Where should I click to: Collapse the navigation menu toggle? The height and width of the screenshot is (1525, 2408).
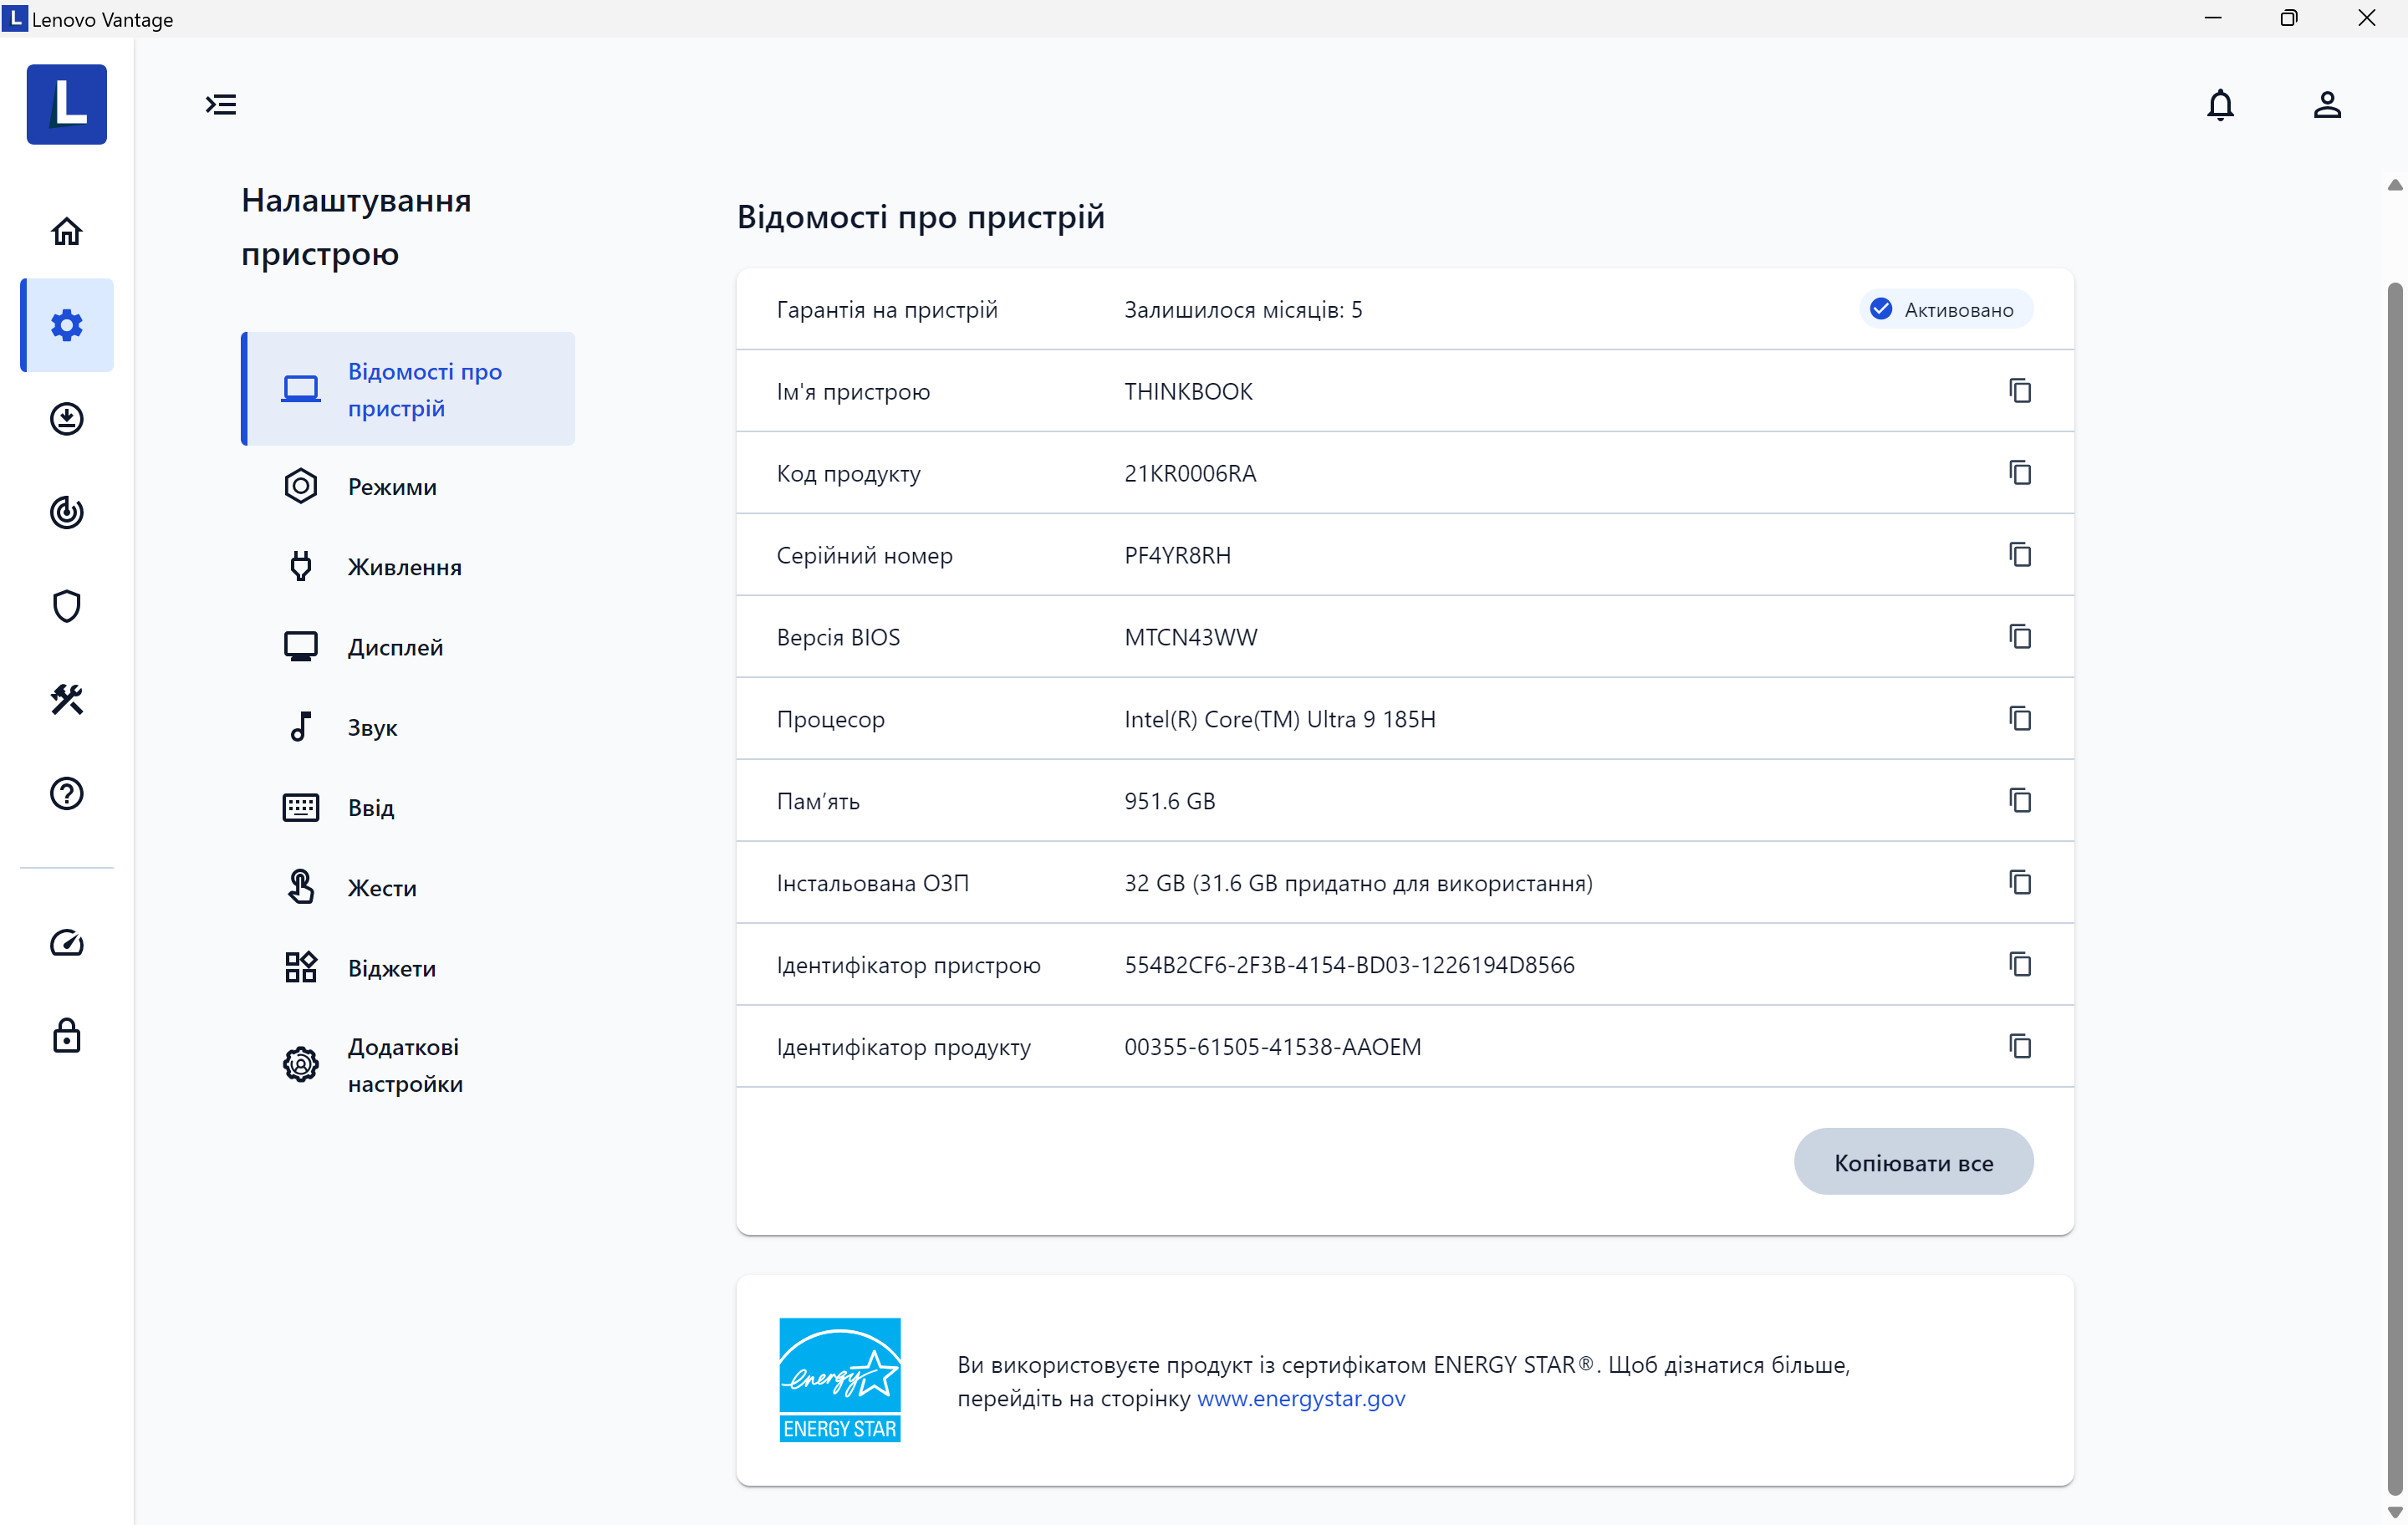point(221,104)
